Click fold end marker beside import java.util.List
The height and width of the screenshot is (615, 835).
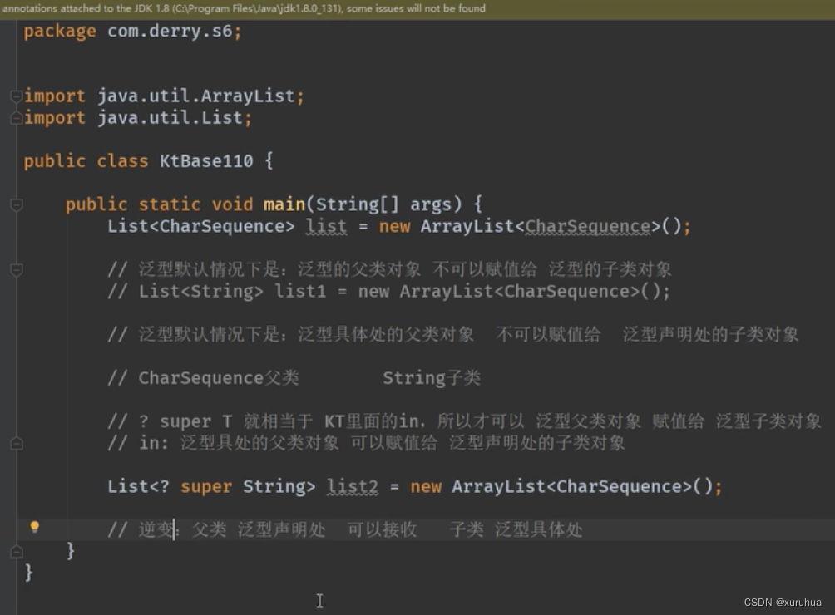click(17, 118)
